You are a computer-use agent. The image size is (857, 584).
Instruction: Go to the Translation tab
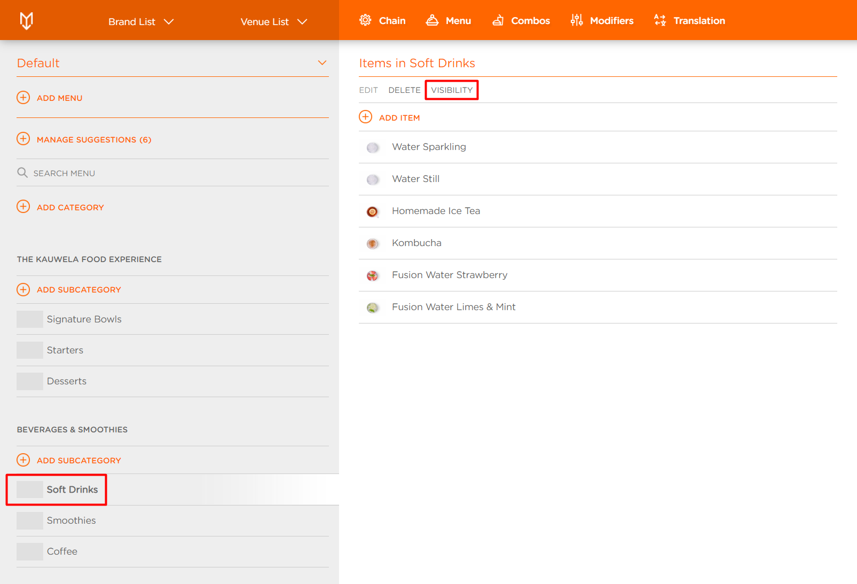(x=689, y=20)
